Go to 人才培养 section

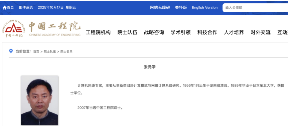coord(234,32)
